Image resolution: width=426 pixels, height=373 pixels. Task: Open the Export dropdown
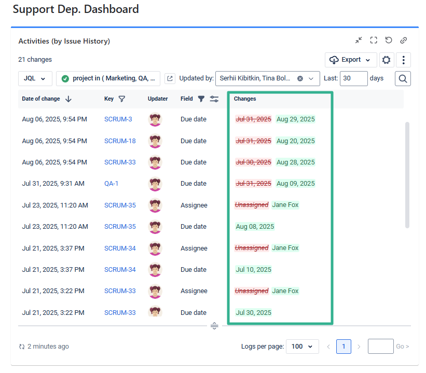click(x=351, y=60)
